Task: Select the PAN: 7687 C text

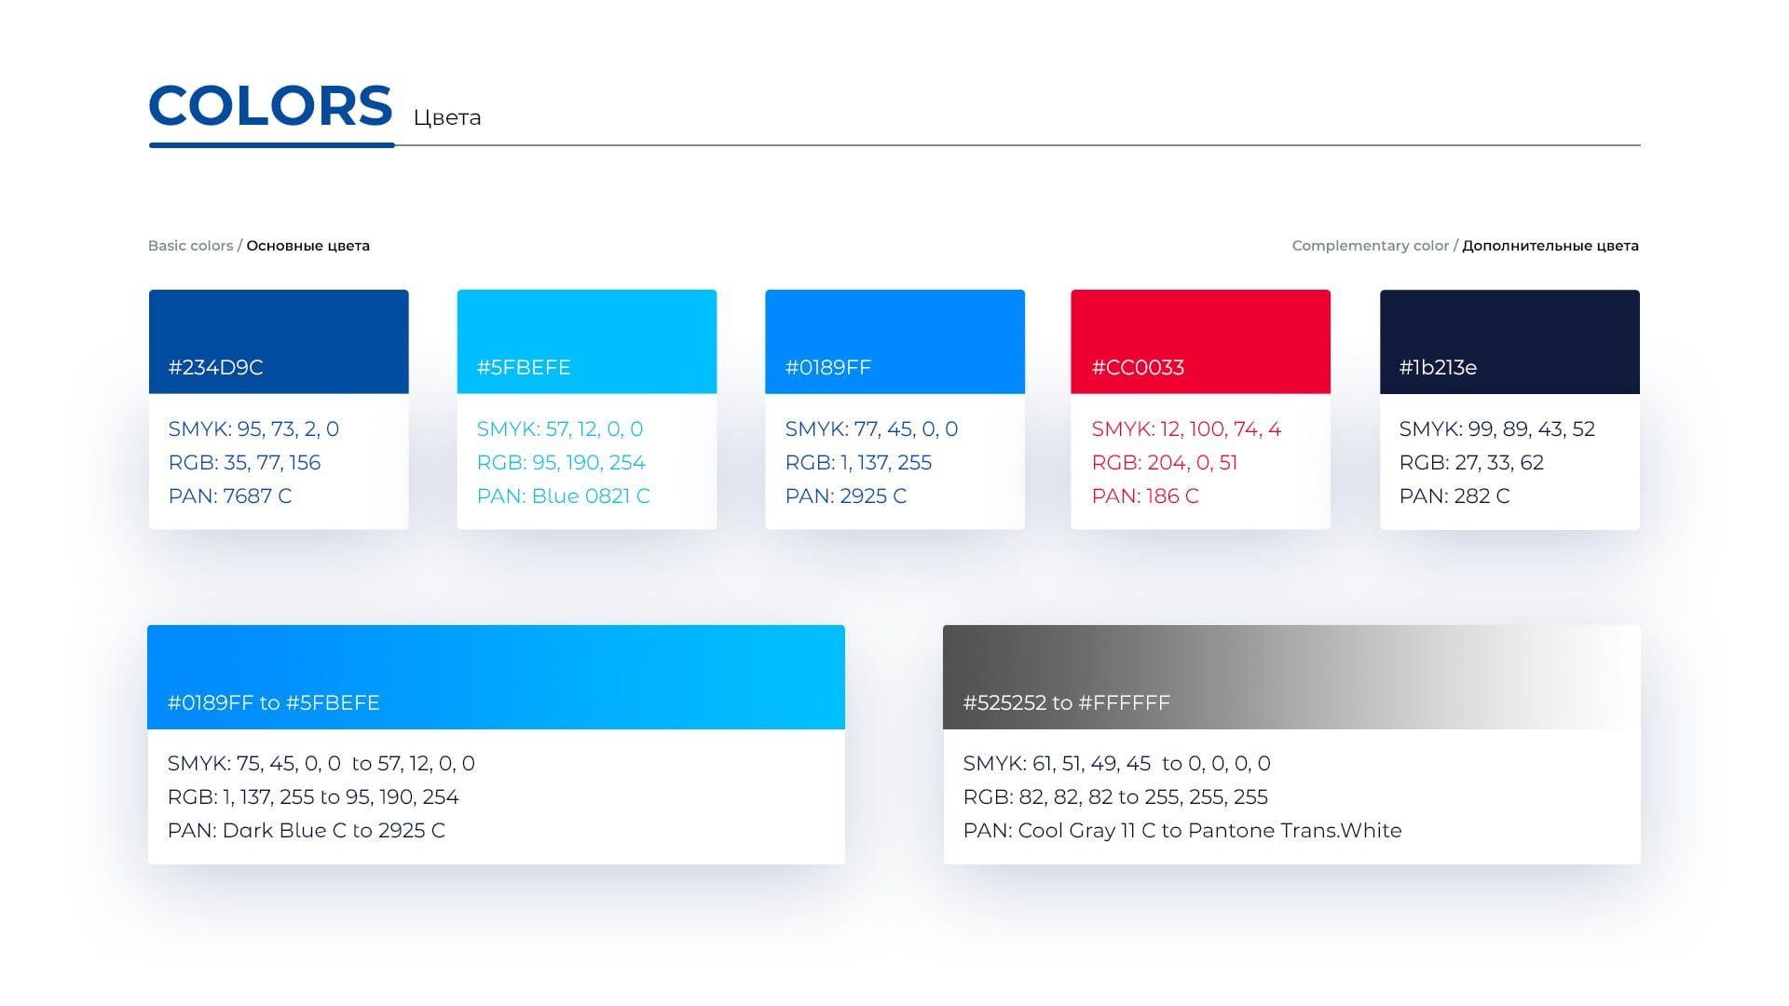Action: point(230,496)
